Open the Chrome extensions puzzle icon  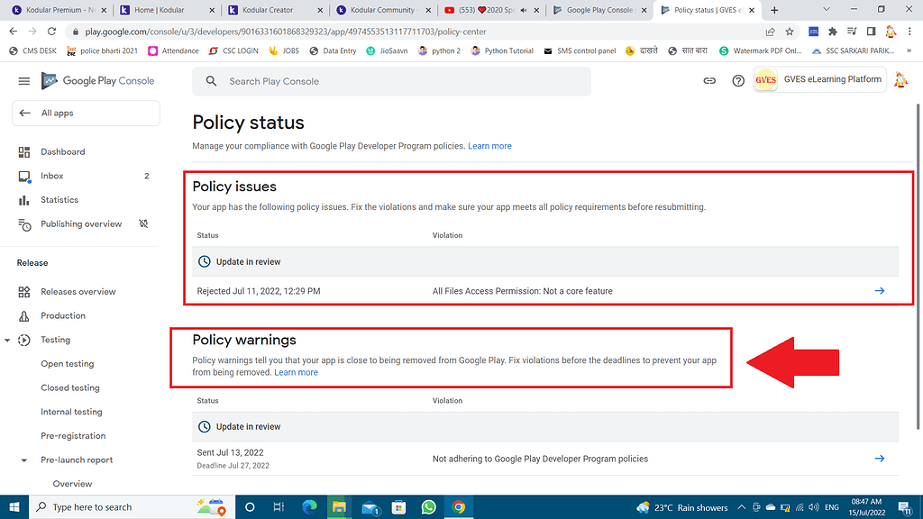pyautogui.click(x=832, y=32)
